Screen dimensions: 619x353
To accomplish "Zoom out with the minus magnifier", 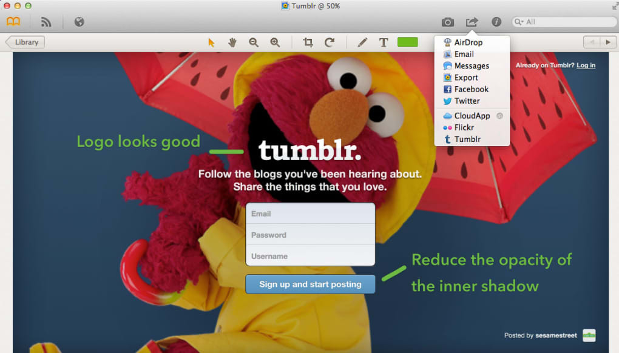I will [x=254, y=42].
